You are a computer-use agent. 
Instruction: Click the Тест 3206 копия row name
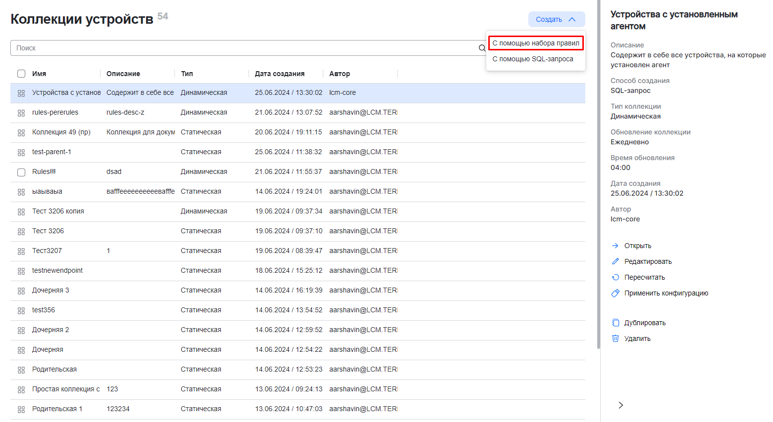58,211
